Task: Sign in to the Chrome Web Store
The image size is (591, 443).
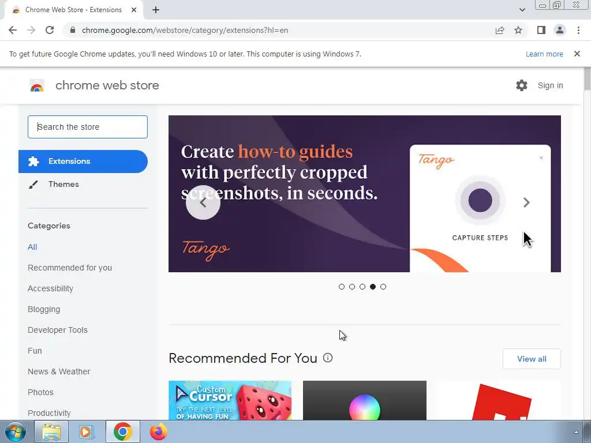Action: tap(550, 85)
